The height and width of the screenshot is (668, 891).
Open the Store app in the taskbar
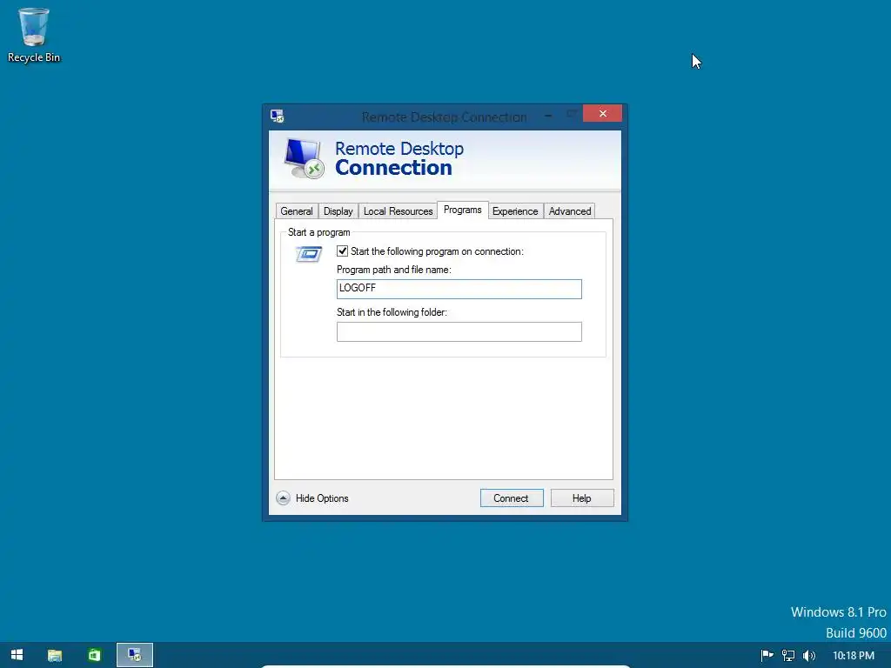tap(94, 655)
